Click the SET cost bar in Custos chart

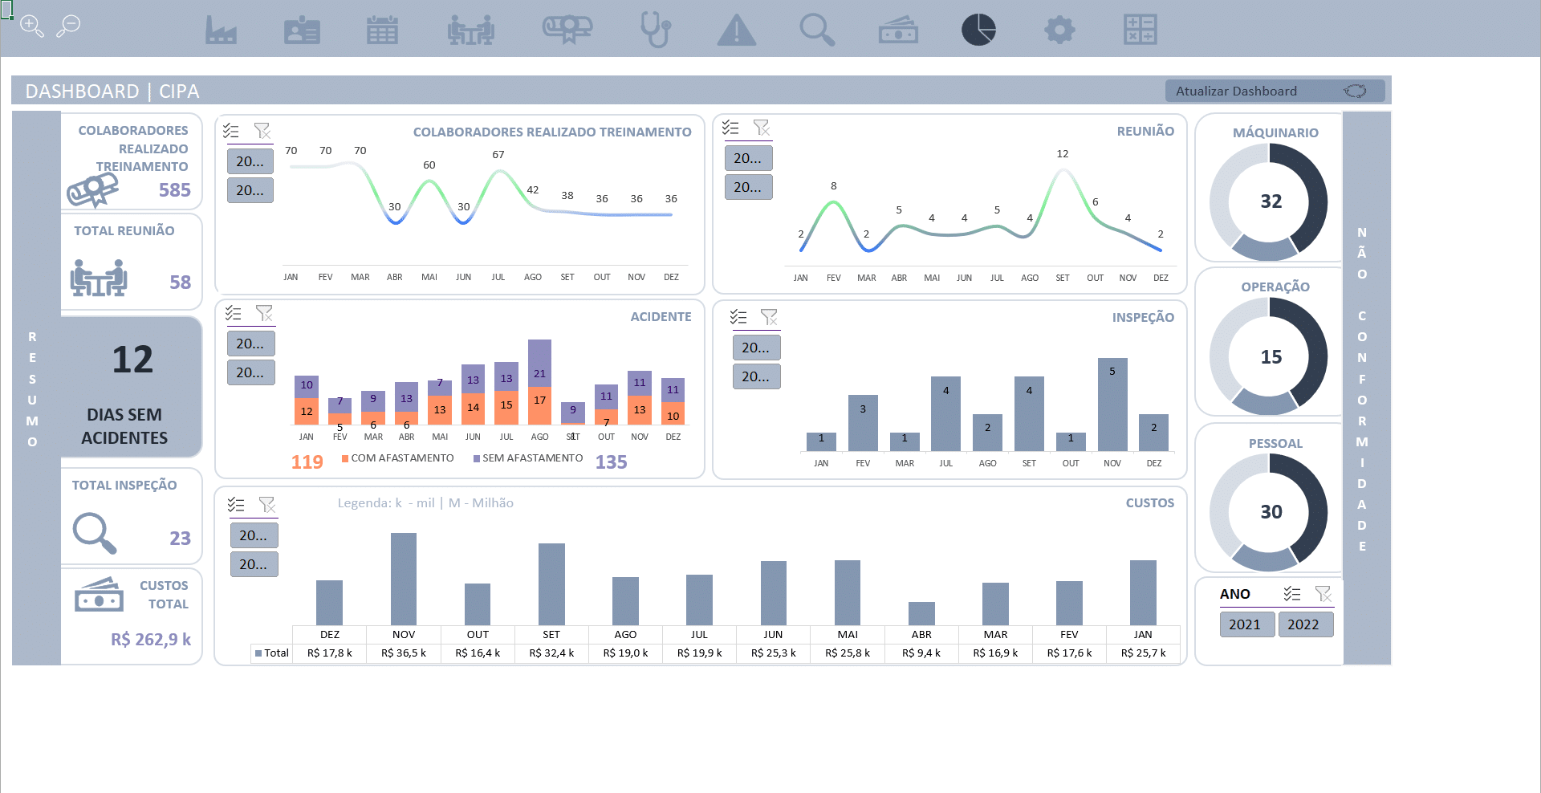point(551,584)
